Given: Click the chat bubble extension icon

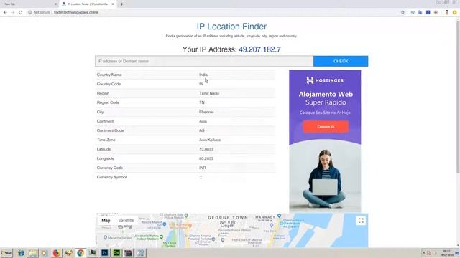Looking at the screenshot, I should [x=413, y=12].
